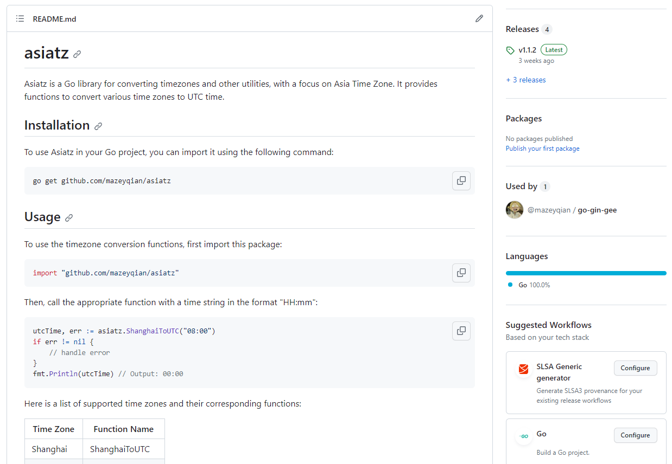Click the Usage heading anchor icon
The height and width of the screenshot is (464, 672).
pyautogui.click(x=69, y=218)
